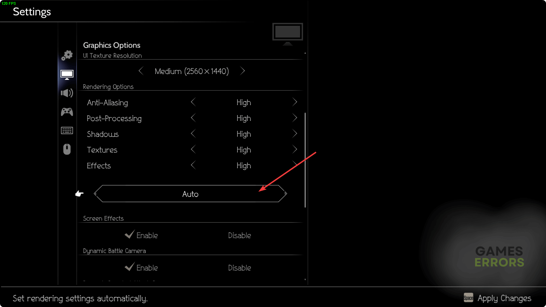Select the graphics monitor category icon

pos(67,74)
